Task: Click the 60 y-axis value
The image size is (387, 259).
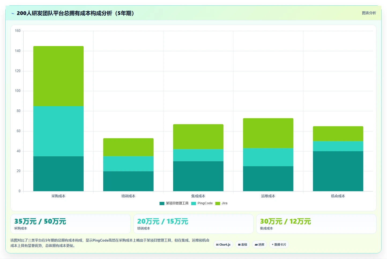Action: (x=18, y=131)
